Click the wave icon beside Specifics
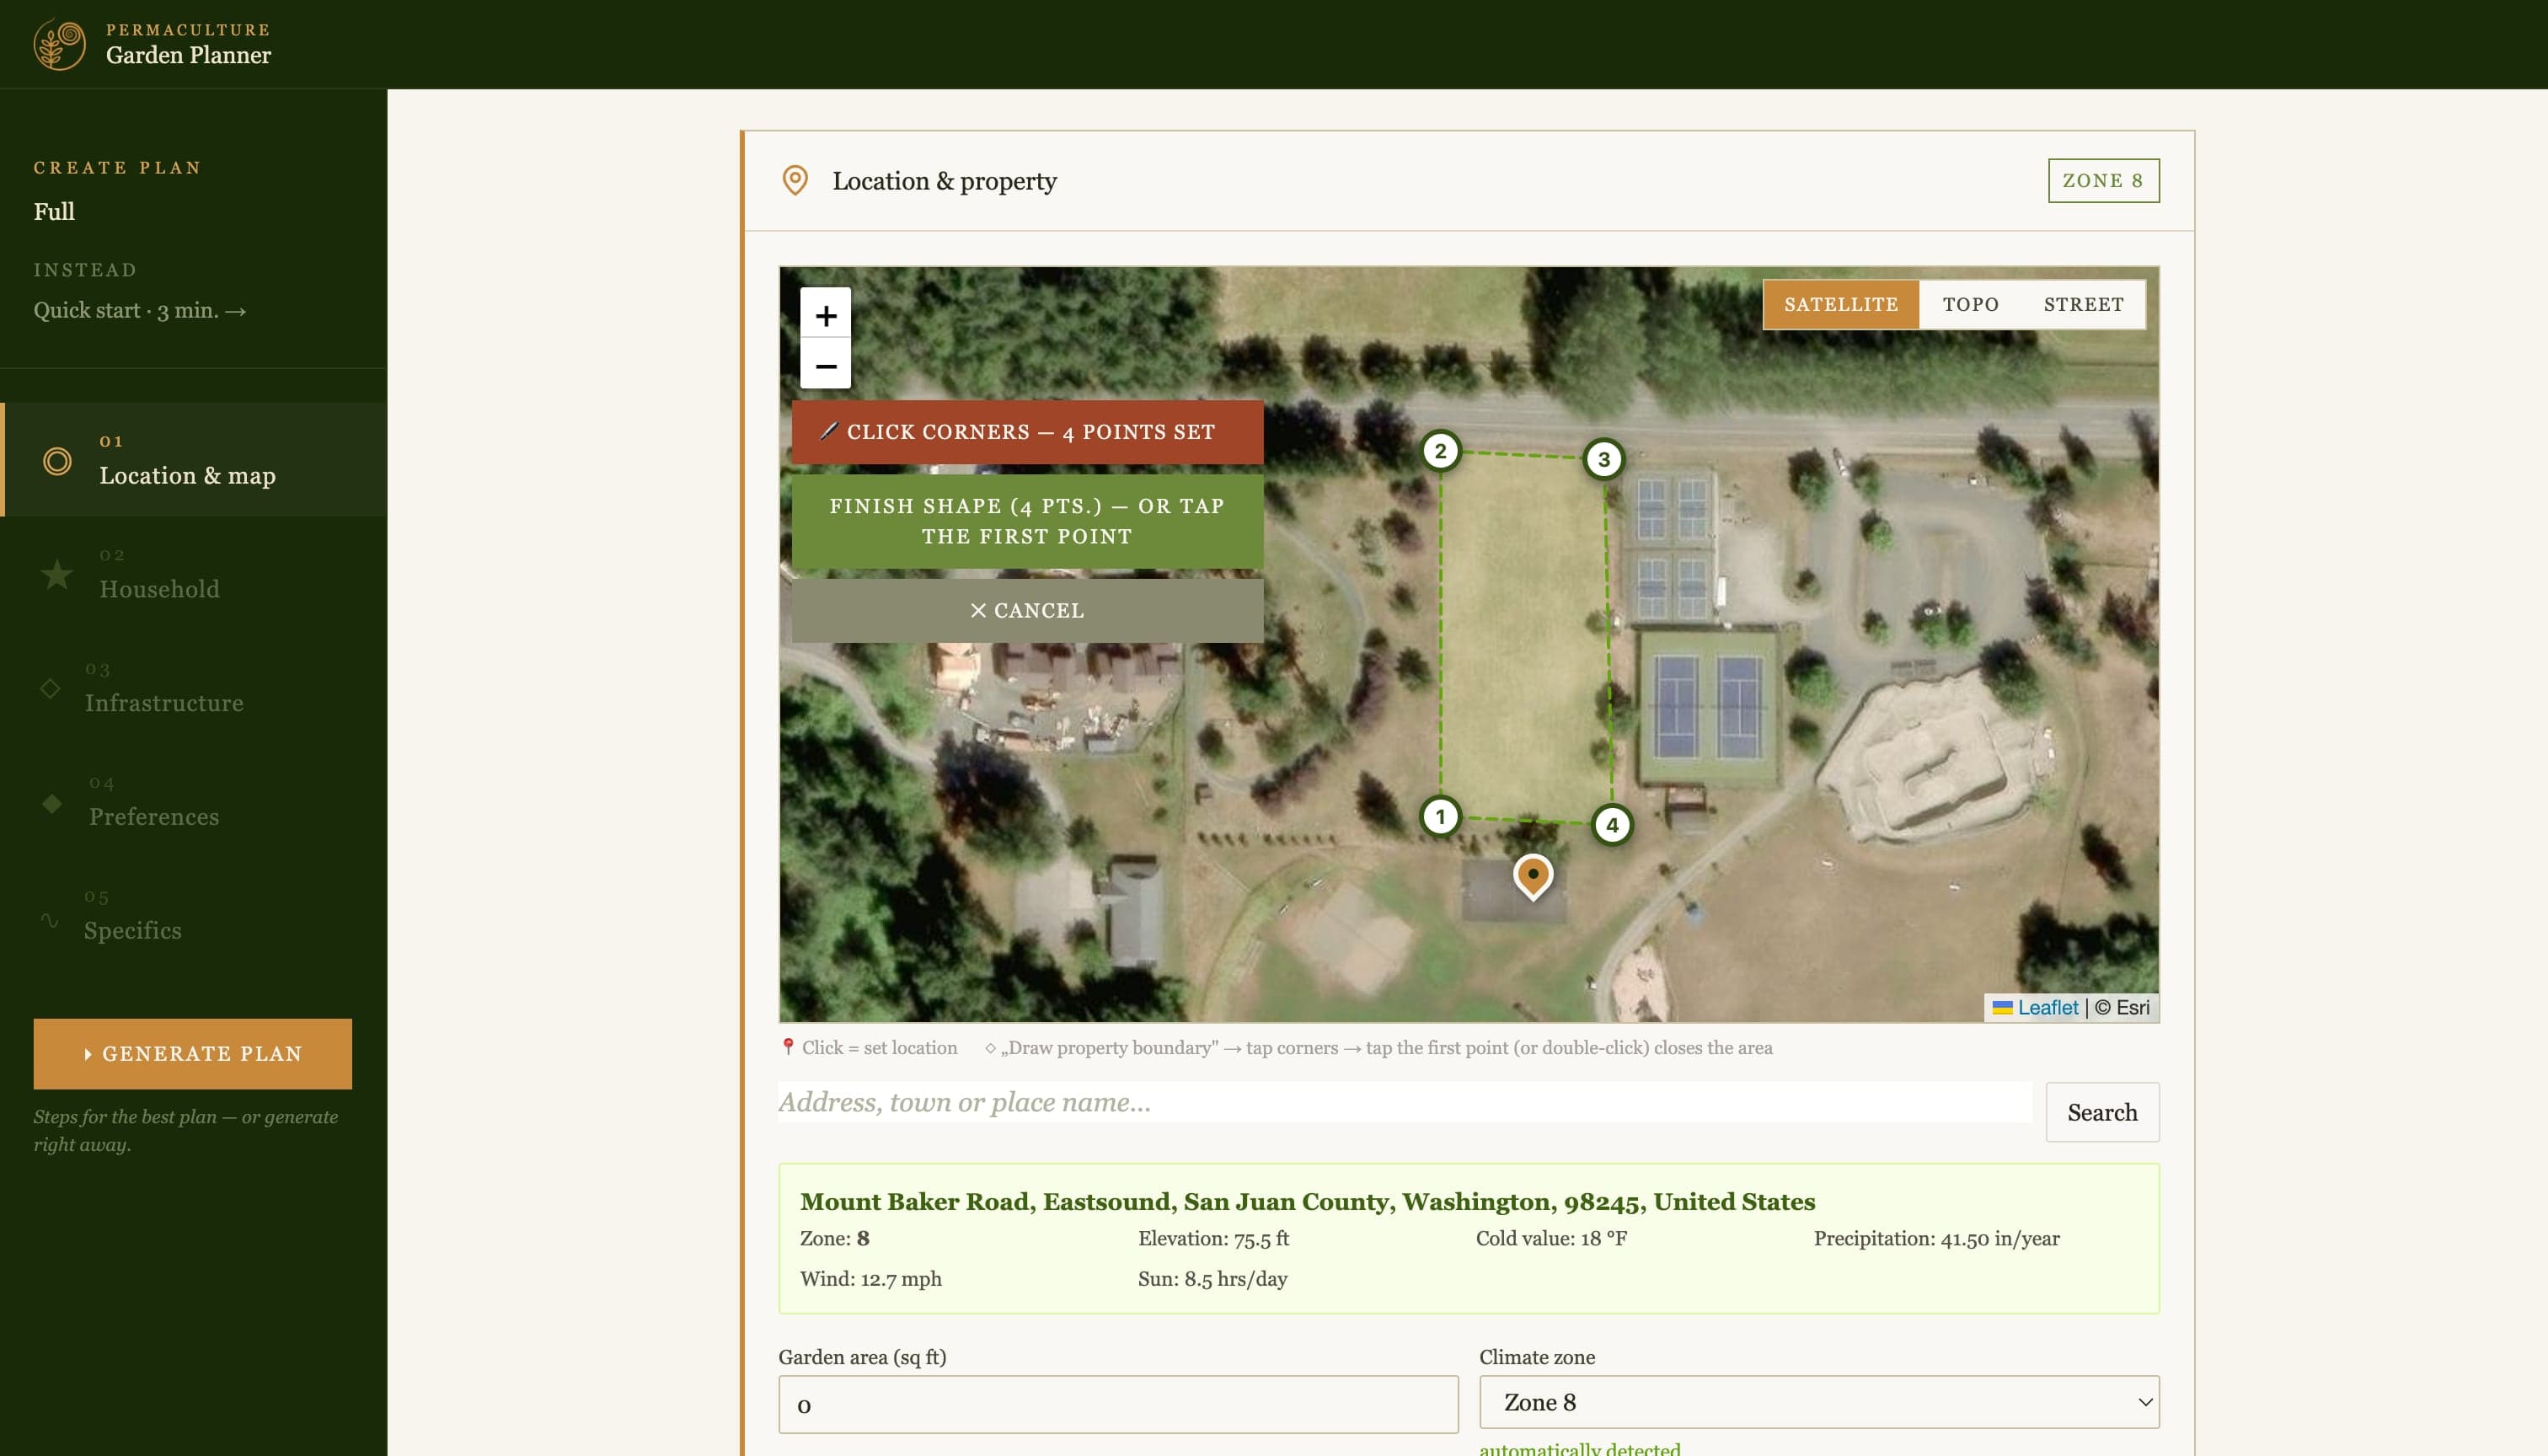The height and width of the screenshot is (1456, 2548). pyautogui.click(x=49, y=919)
